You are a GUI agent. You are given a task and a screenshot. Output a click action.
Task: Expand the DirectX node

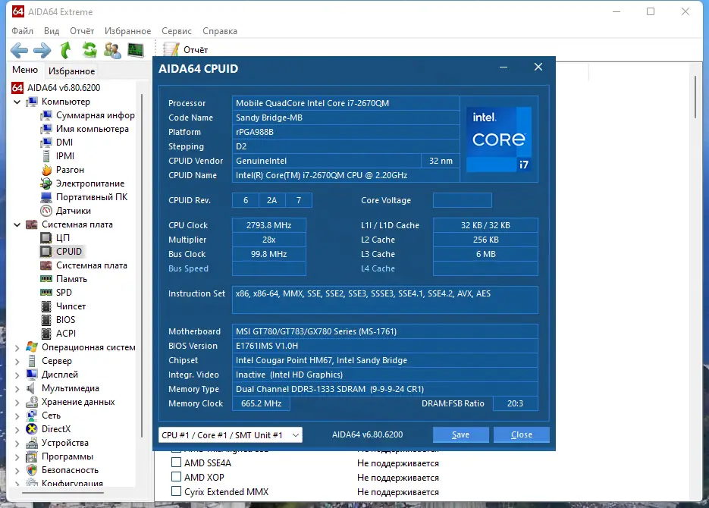(x=17, y=429)
